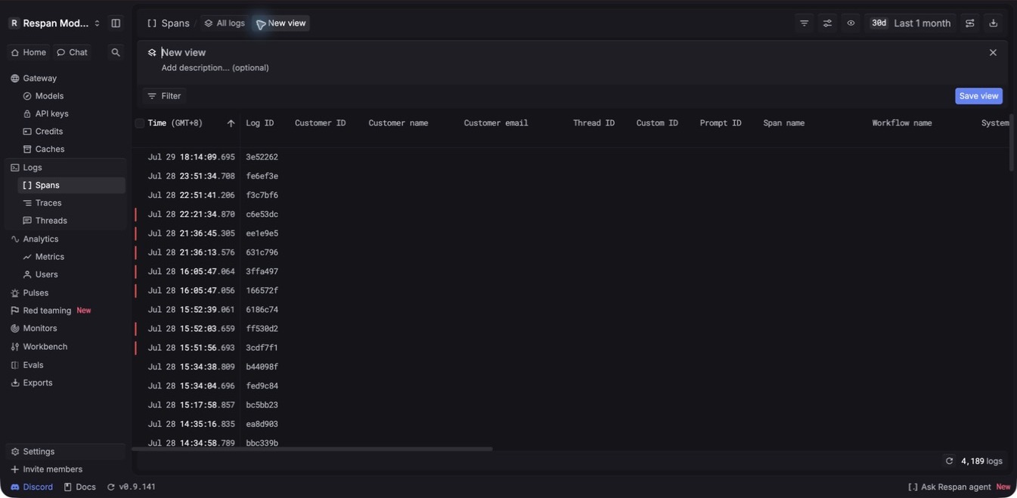
Task: Ask Respan agent button
Action: pos(960,487)
